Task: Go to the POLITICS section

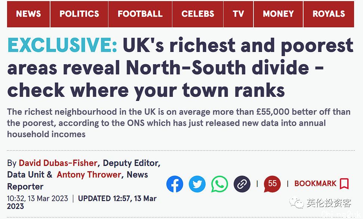Action: pyautogui.click(x=79, y=14)
